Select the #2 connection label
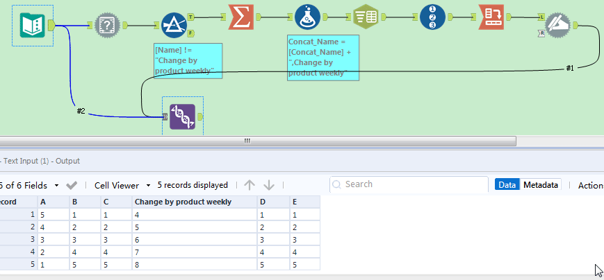 (81, 112)
